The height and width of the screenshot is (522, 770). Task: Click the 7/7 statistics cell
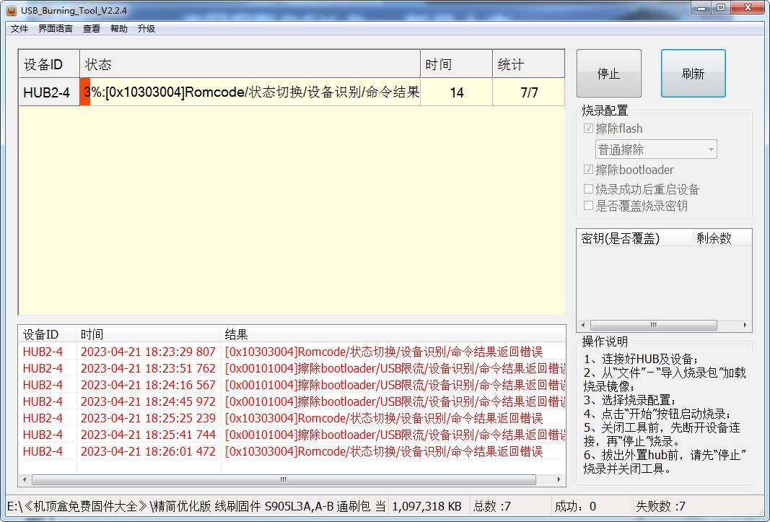tap(528, 92)
